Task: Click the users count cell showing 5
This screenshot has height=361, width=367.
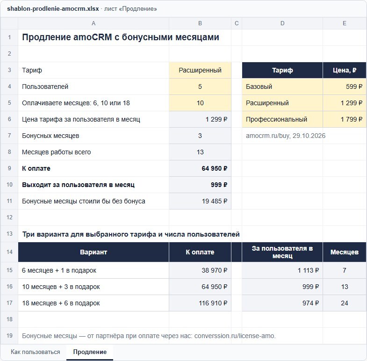Action: tap(200, 87)
